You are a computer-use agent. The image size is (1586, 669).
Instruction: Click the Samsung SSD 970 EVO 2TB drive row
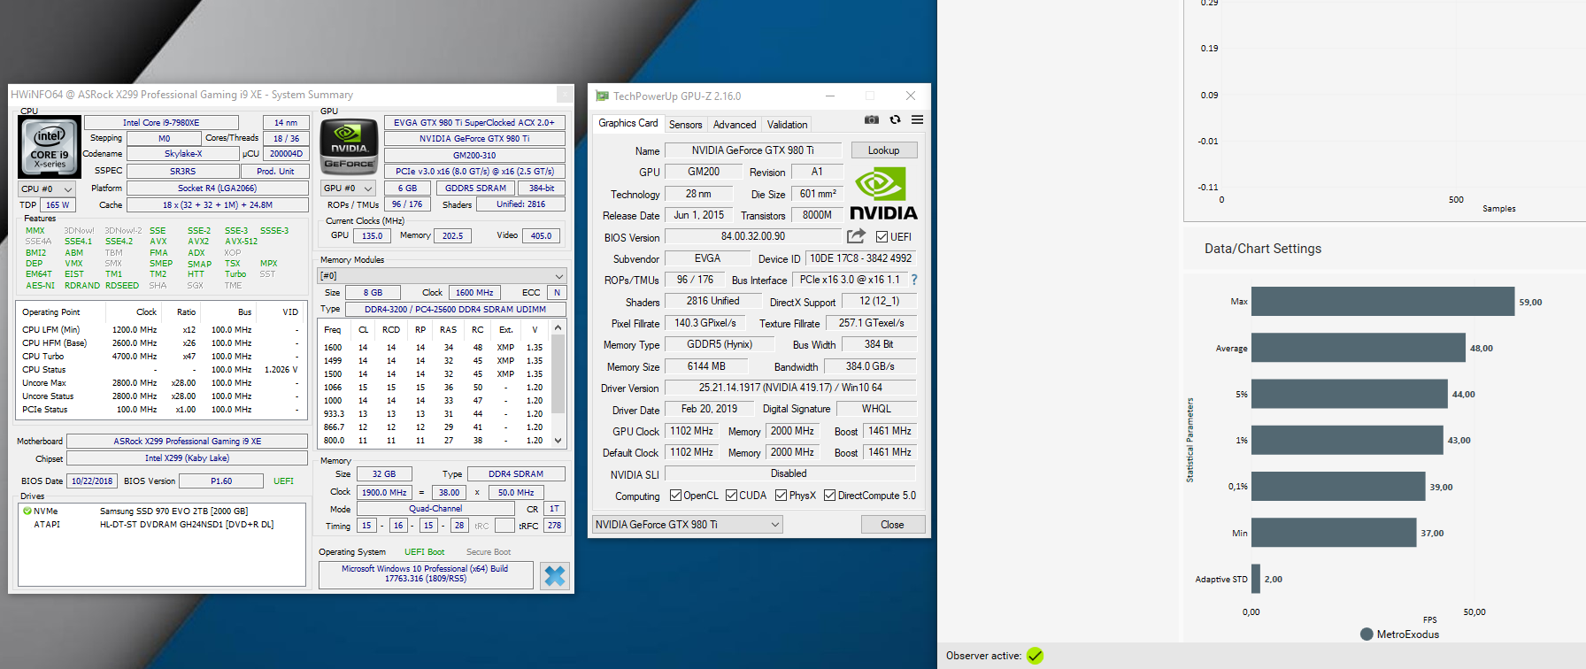164,511
